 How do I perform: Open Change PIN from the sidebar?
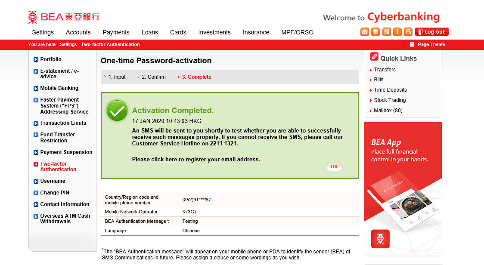point(55,192)
